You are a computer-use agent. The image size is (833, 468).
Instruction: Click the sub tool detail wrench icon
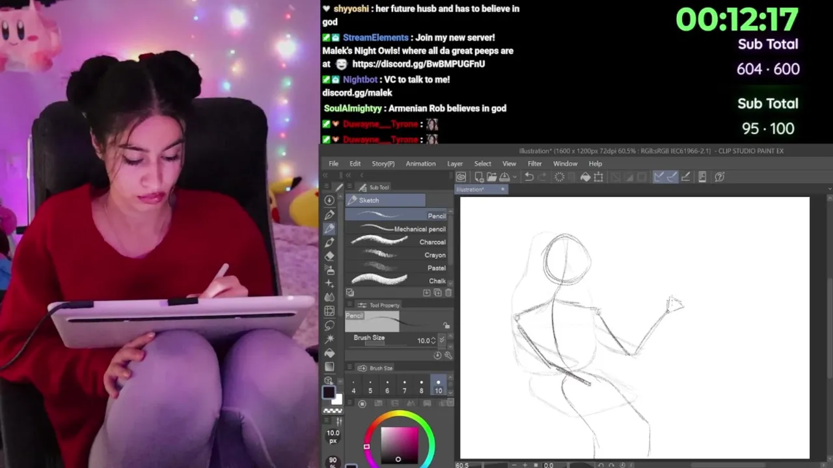[x=448, y=356]
